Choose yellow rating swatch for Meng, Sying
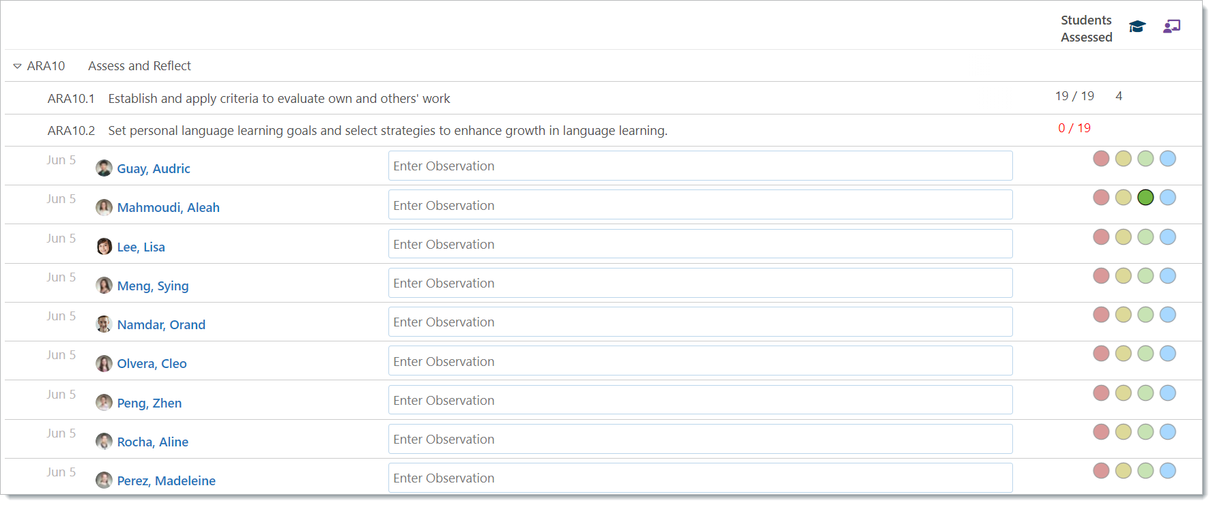This screenshot has width=1213, height=505. (x=1124, y=276)
